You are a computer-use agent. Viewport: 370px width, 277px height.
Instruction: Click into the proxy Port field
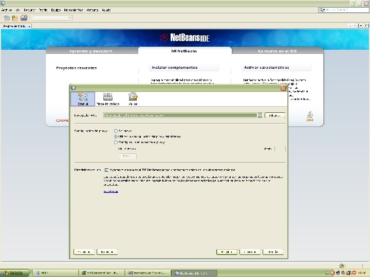280,149
